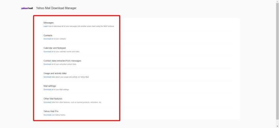Select the Contacts section heading
Viewport: 279px width, 128px height.
[48, 35]
